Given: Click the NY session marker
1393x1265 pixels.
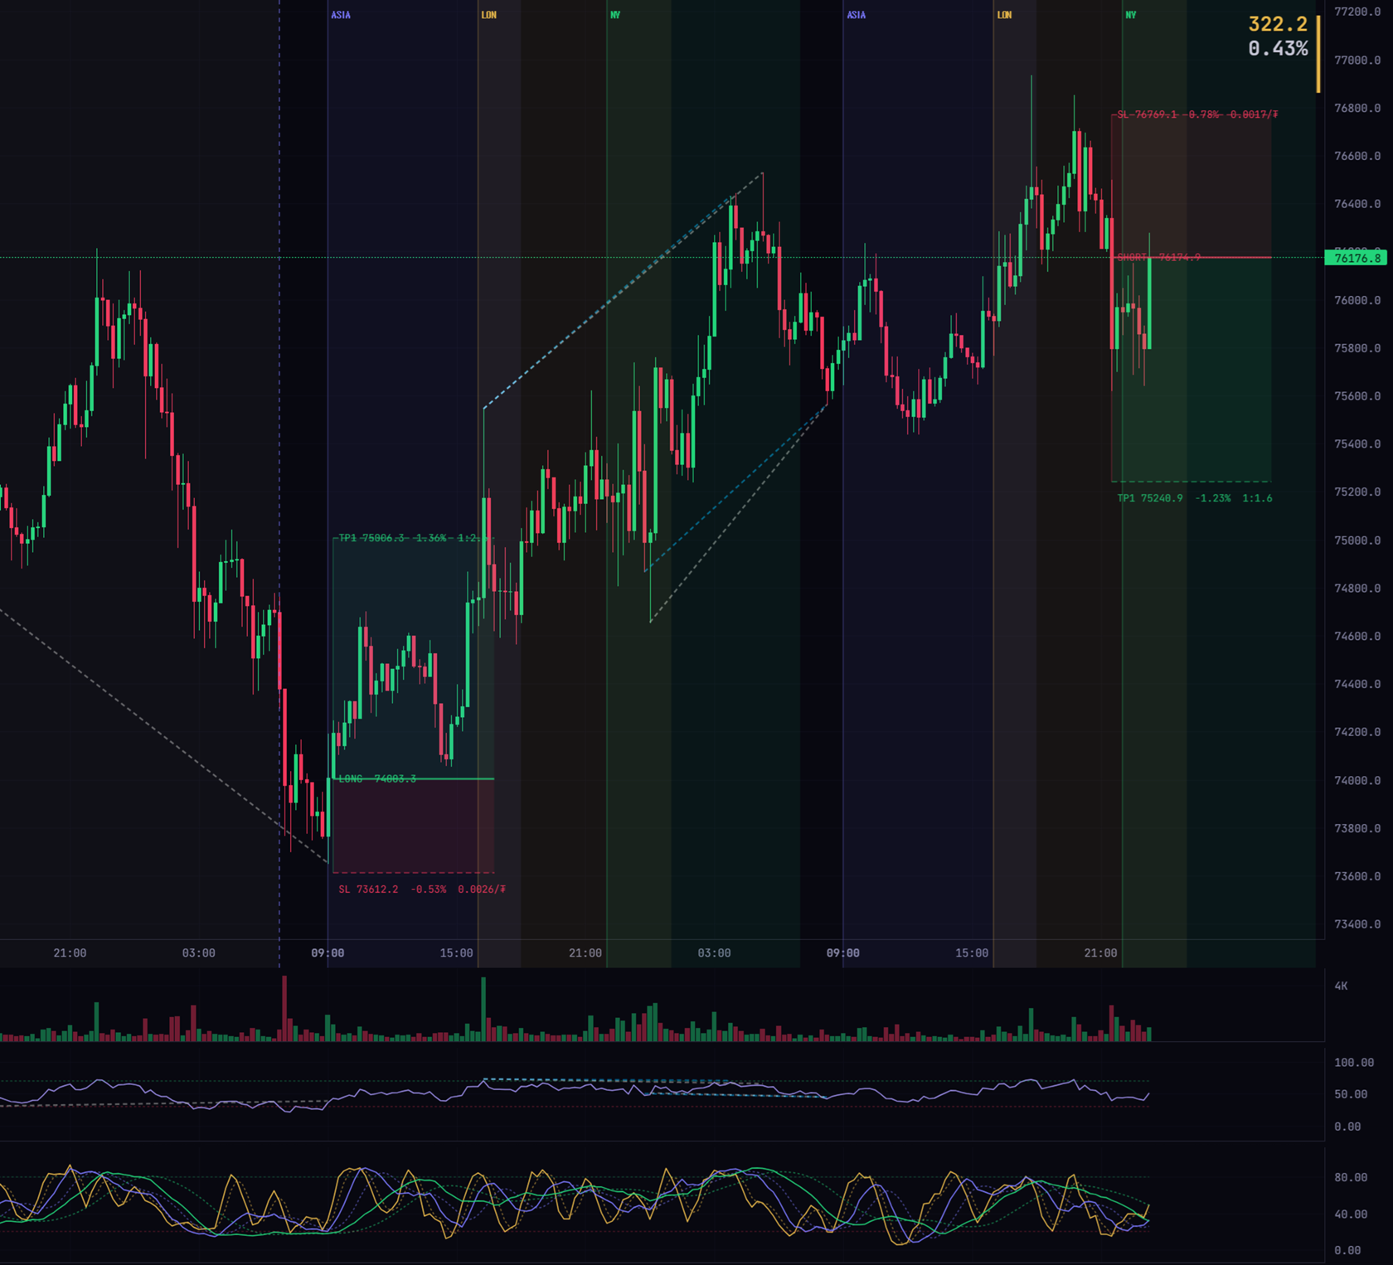Looking at the screenshot, I should 614,13.
